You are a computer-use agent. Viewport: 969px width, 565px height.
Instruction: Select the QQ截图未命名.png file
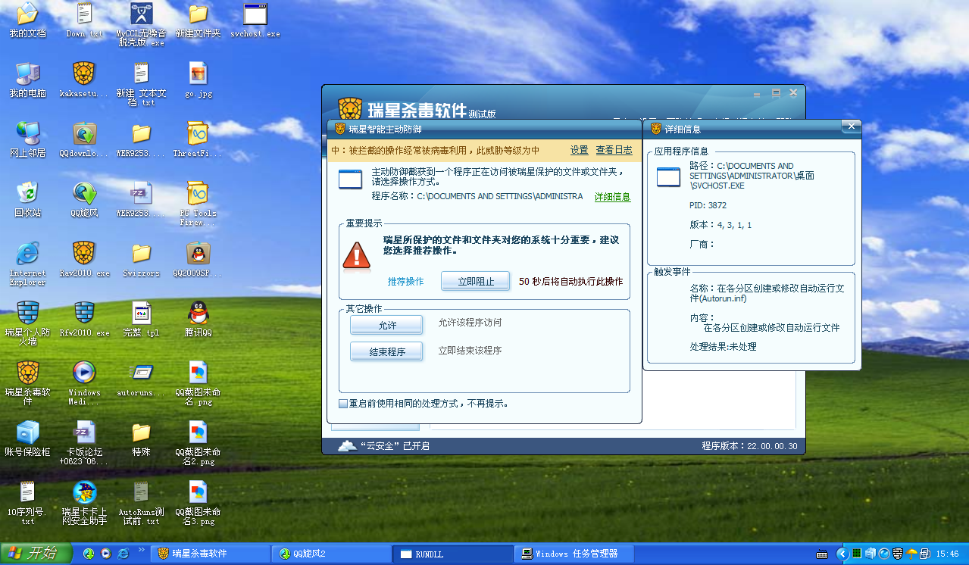click(198, 383)
